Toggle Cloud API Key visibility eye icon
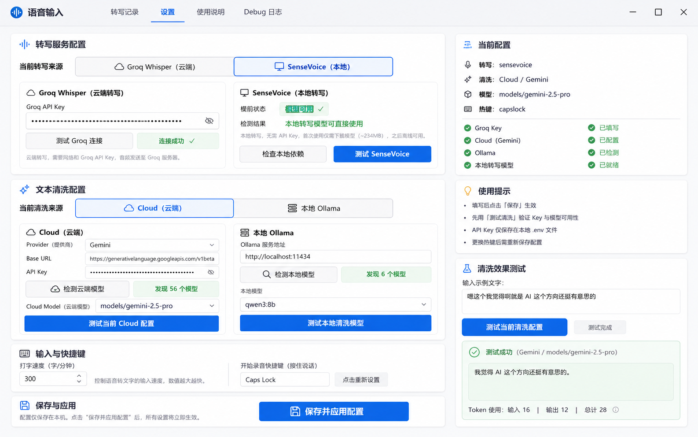The height and width of the screenshot is (437, 698). pos(211,272)
